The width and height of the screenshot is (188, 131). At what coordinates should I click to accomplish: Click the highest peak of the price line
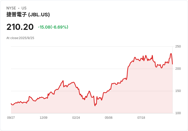171,54
